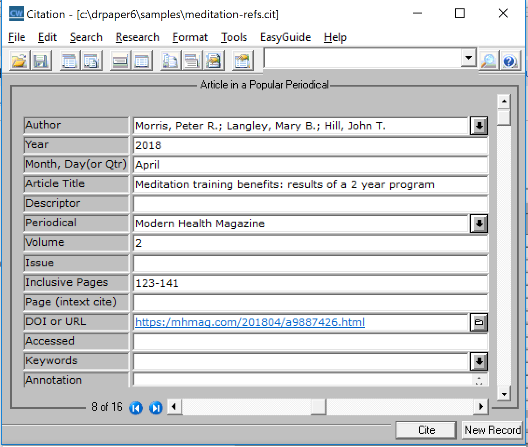528x447 pixels.
Task: Click the blue question mark help icon
Action: click(x=510, y=61)
